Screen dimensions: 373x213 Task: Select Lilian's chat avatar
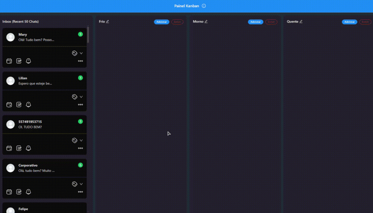click(x=11, y=81)
